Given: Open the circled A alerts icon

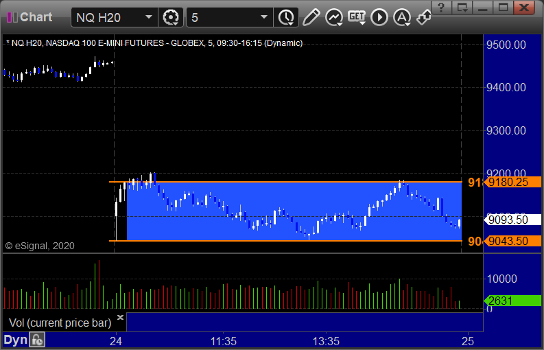Looking at the screenshot, I should tap(402, 17).
